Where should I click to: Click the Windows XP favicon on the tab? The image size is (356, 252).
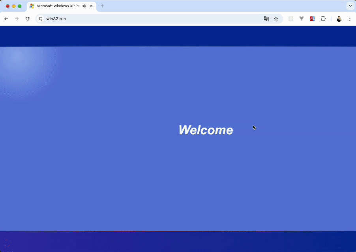32,6
